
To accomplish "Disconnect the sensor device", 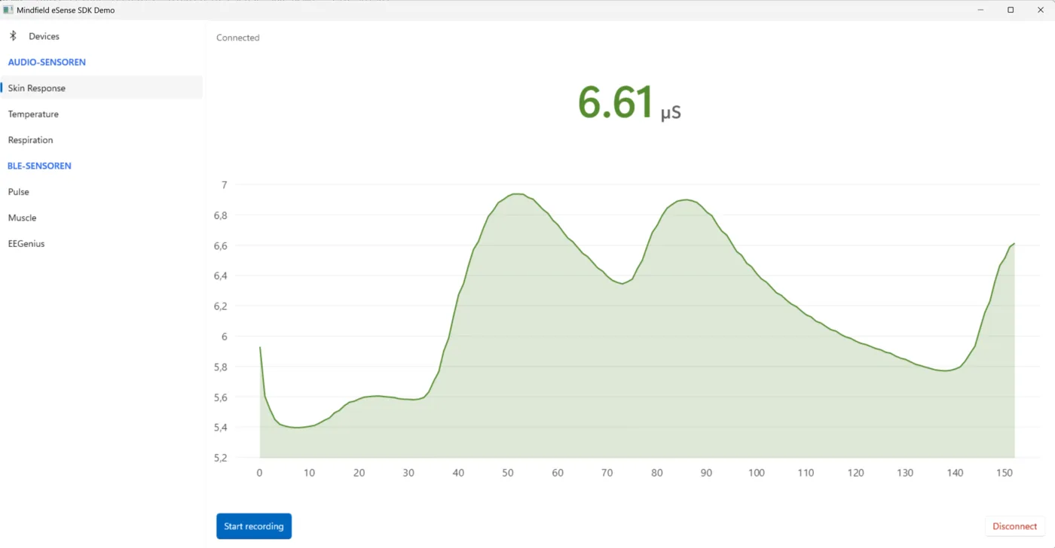I will coord(1014,526).
